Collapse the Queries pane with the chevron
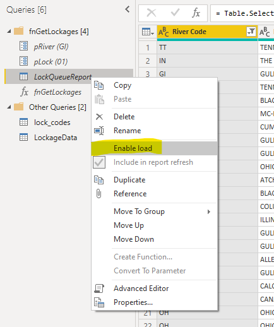274x327 pixels. (128, 9)
